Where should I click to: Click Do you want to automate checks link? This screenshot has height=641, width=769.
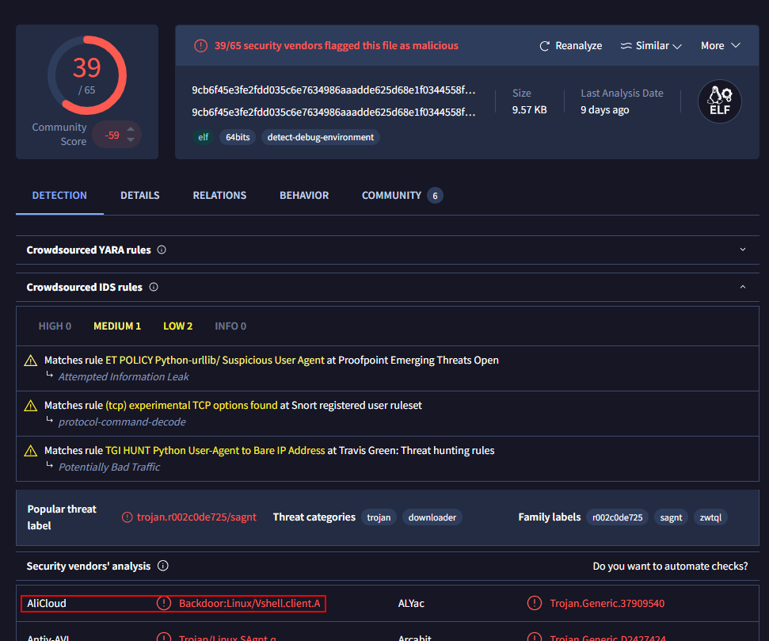(670, 567)
